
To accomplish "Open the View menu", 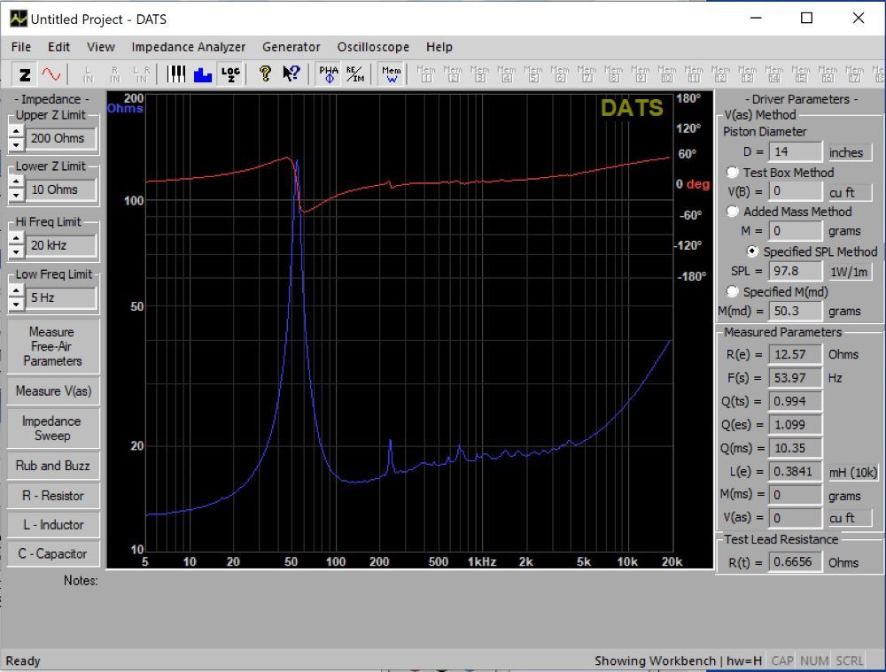I will 101,47.
